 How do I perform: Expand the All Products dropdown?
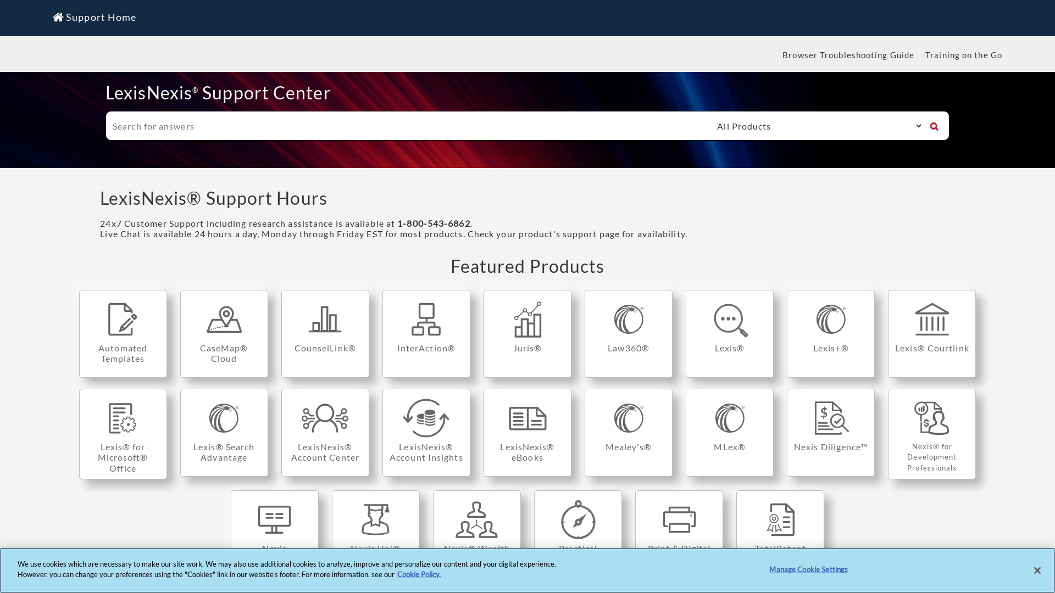(819, 126)
